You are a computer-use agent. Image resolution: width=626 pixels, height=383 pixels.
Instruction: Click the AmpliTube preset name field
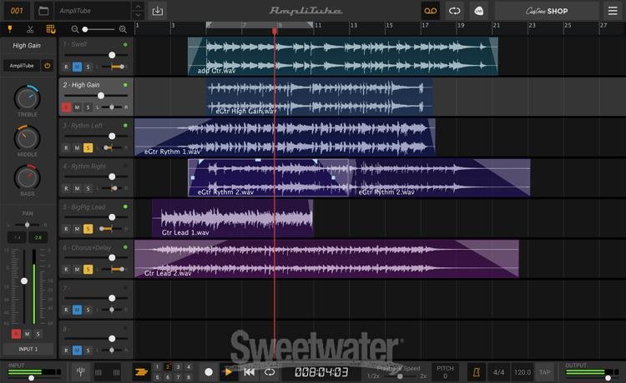tap(93, 11)
